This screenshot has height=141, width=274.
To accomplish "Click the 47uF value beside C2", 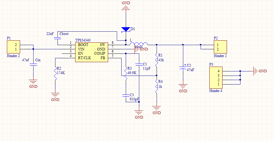I will coord(191,70).
